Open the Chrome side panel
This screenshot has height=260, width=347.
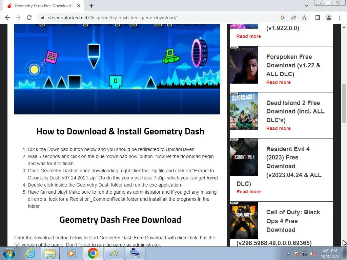pyautogui.click(x=318, y=18)
